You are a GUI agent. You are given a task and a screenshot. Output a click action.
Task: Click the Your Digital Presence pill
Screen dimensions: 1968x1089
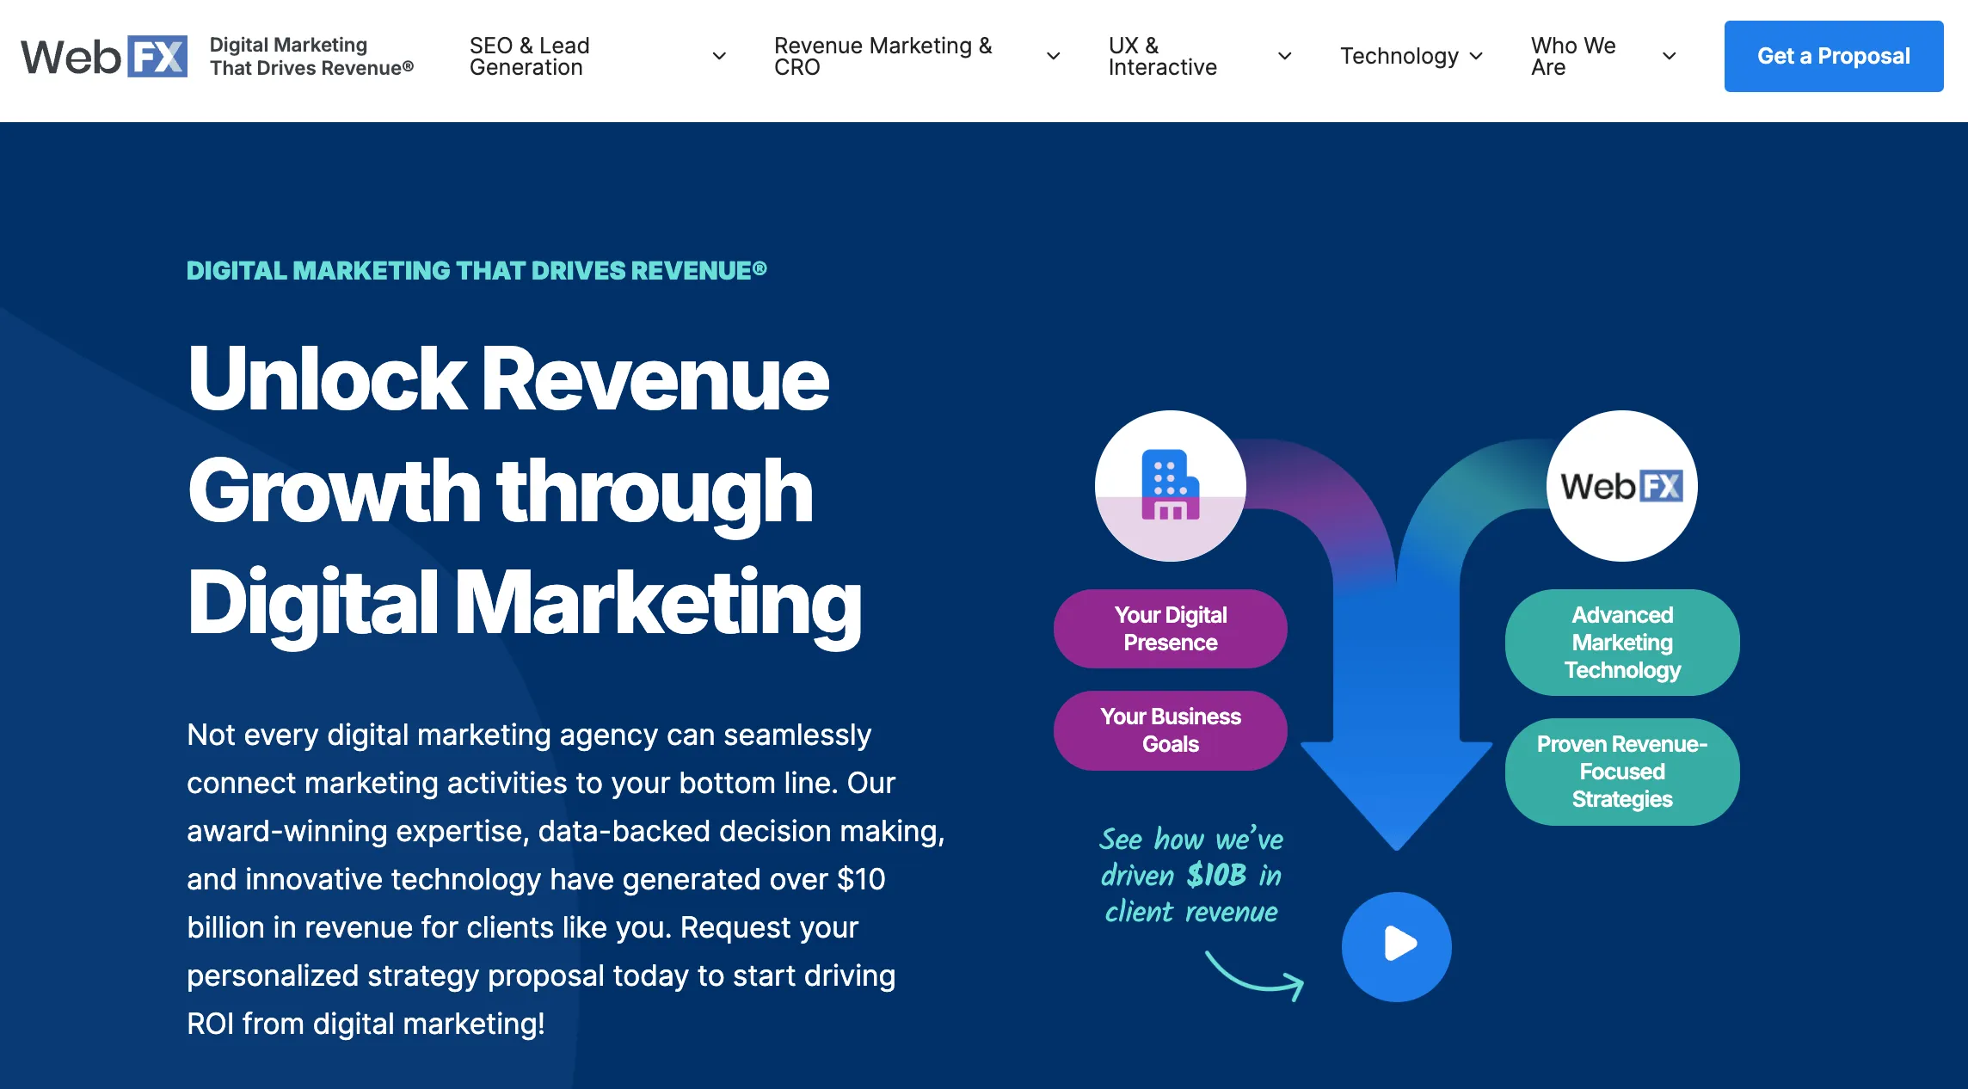(1170, 629)
